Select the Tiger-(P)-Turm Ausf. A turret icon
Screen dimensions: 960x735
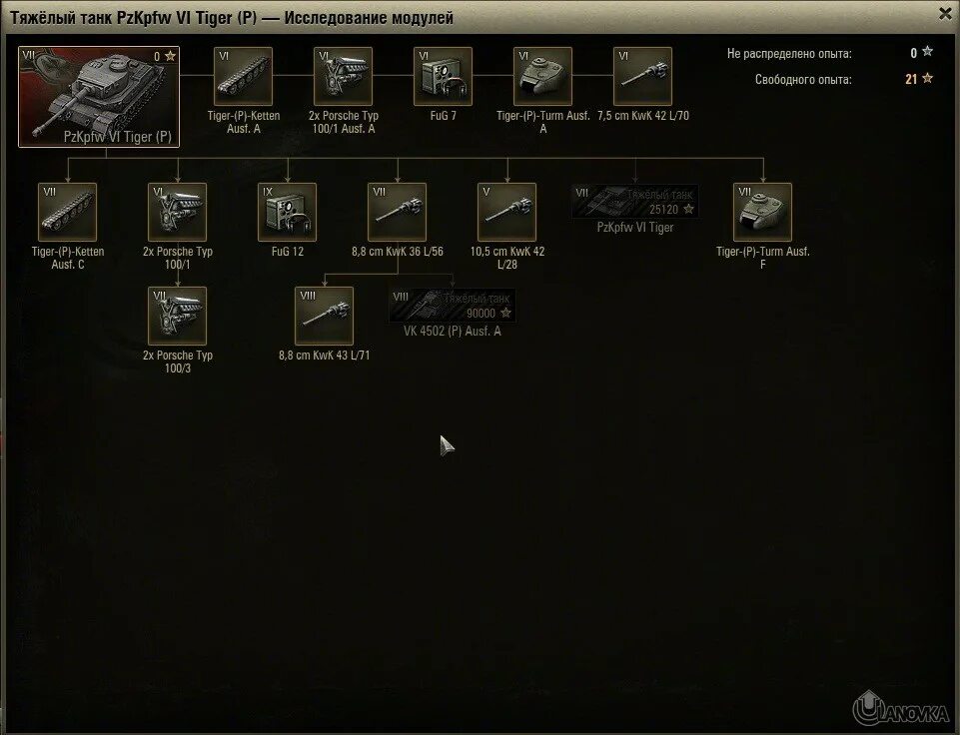(542, 77)
